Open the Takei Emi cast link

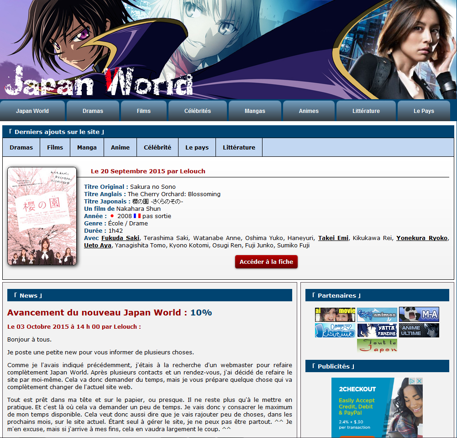pyautogui.click(x=333, y=238)
